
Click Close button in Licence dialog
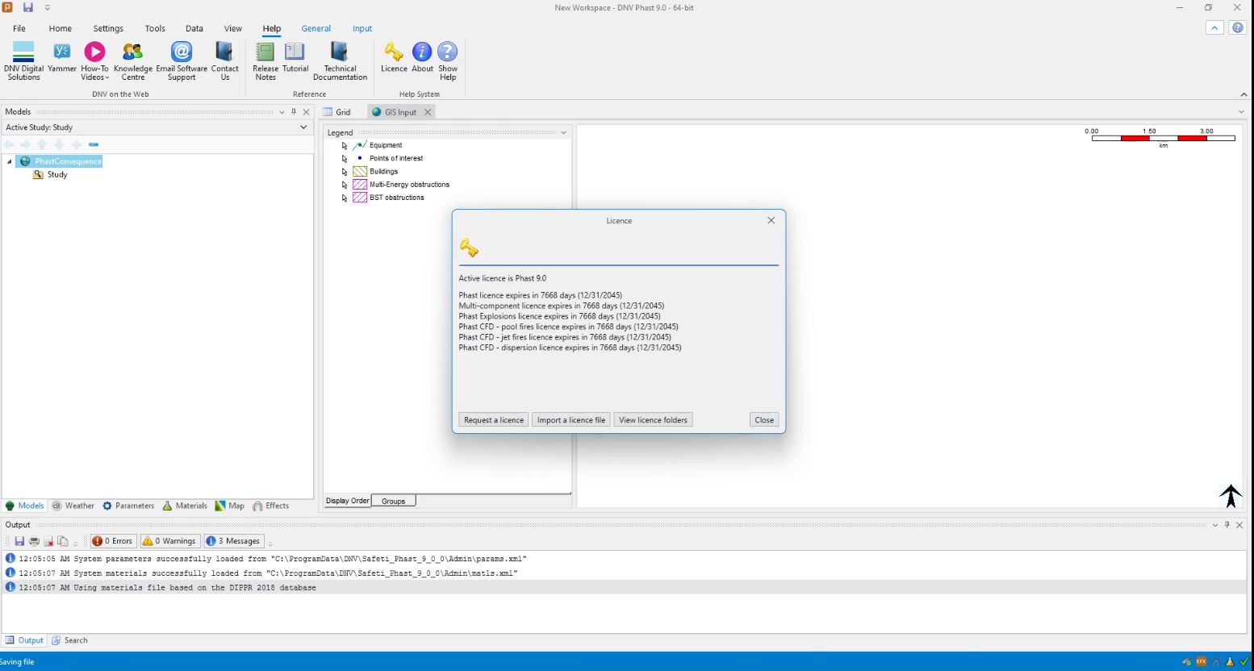coord(764,420)
